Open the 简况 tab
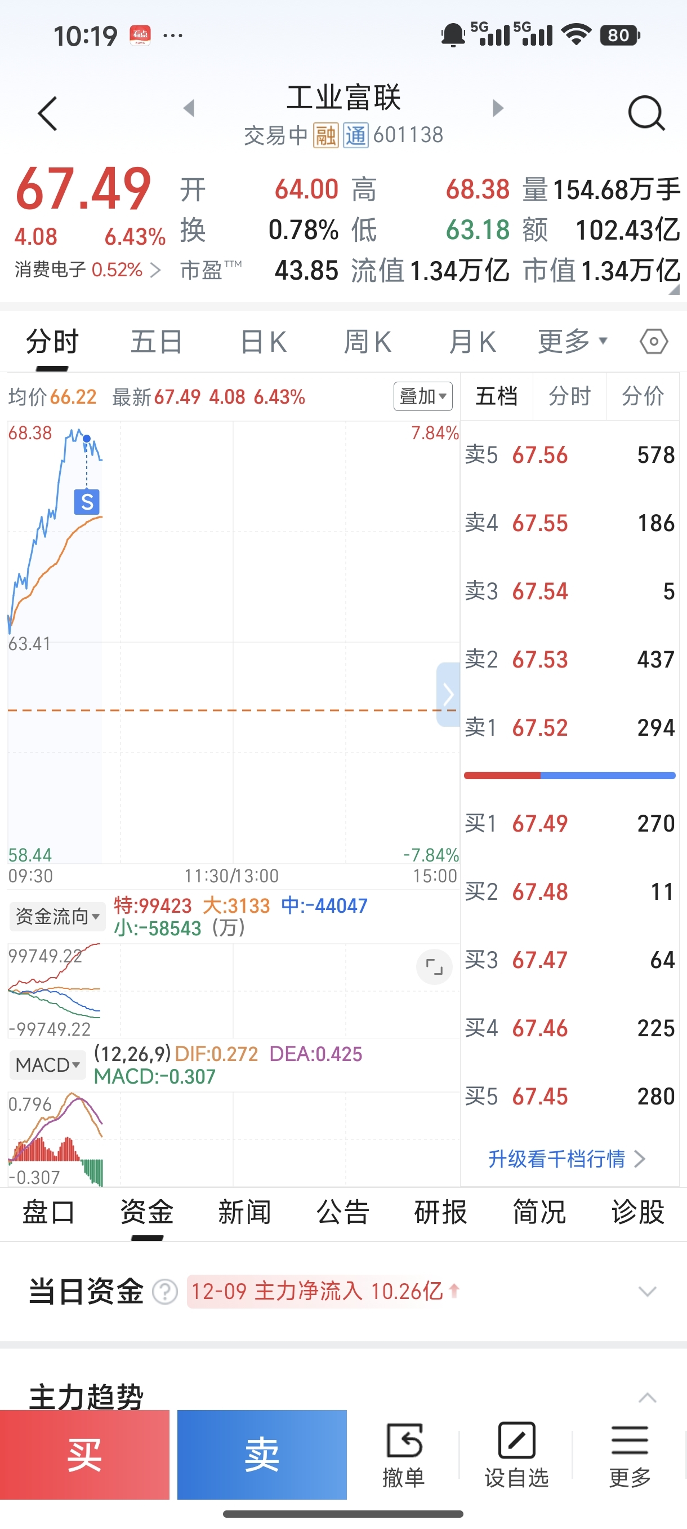Screen dimensions: 687x1529 539,1212
